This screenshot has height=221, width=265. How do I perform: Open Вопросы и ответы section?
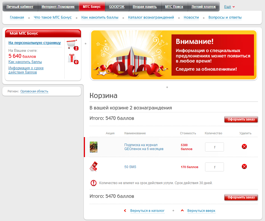[225, 17]
